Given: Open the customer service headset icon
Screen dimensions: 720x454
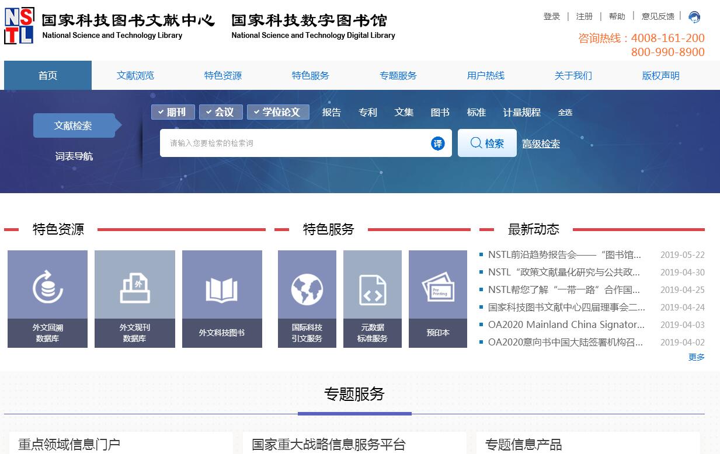Looking at the screenshot, I should (694, 17).
